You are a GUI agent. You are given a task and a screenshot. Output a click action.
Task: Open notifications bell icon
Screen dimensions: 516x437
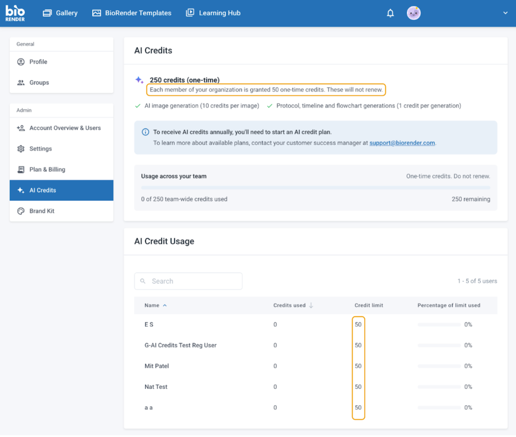pyautogui.click(x=390, y=13)
